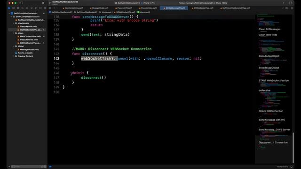
Task: Jump to Send Message with WS in minimap
Action: click(272, 120)
